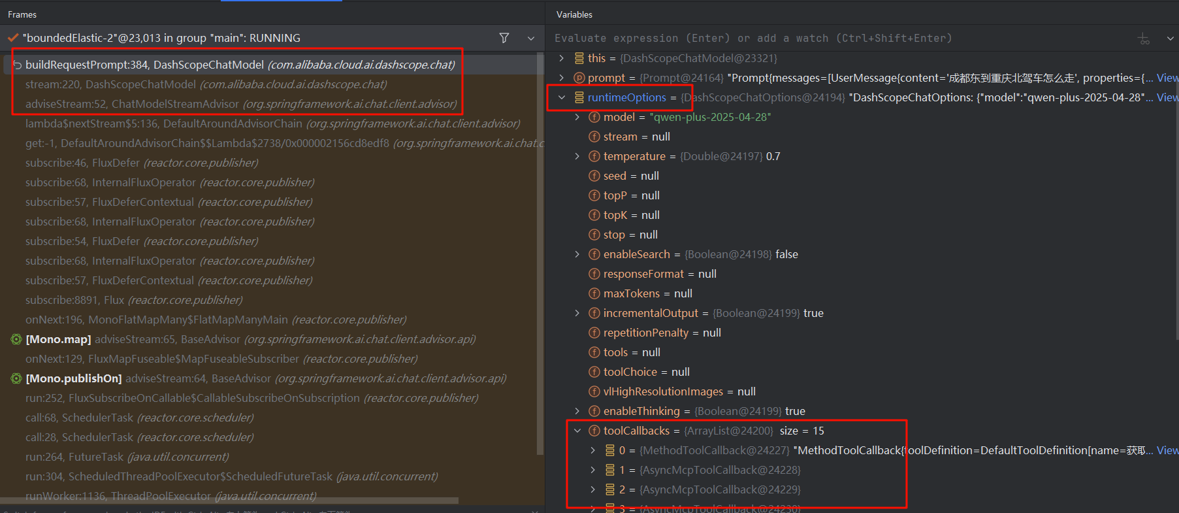Click the field icon beside temperature
The image size is (1179, 513).
click(x=594, y=156)
